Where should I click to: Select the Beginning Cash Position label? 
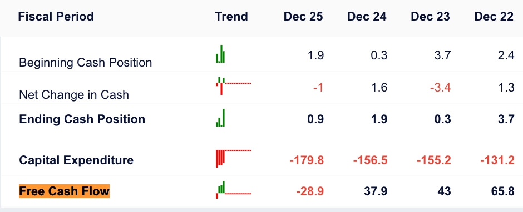(85, 63)
